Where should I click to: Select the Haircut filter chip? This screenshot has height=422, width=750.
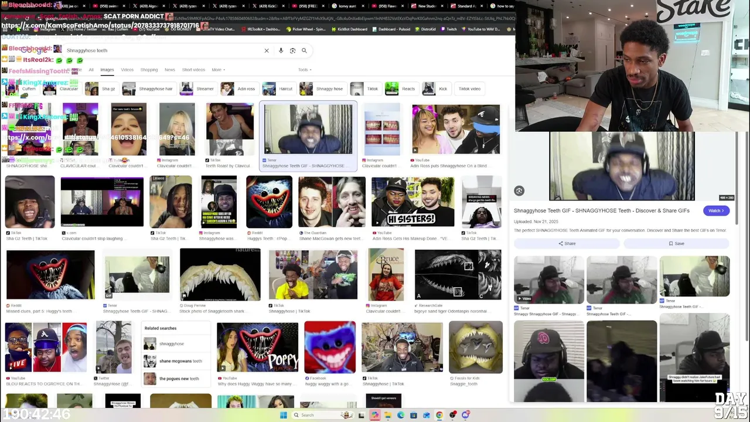(278, 89)
